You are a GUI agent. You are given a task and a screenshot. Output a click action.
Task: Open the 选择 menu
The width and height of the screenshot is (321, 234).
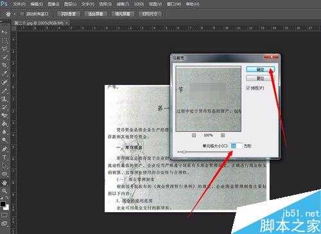[x=105, y=4]
